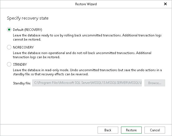Enable the STANDBY radio button circle
172x136 pixels.
(x=9, y=64)
